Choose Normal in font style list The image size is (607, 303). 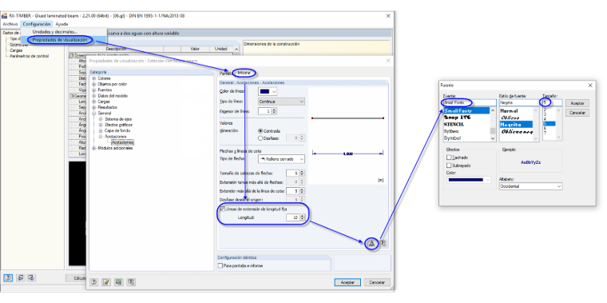(509, 111)
